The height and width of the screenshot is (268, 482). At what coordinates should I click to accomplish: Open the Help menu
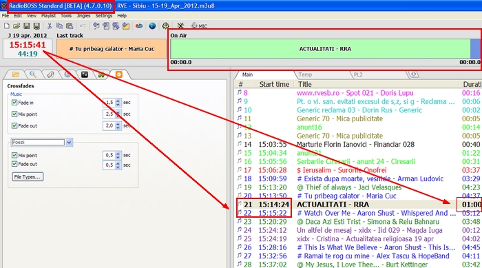tap(122, 16)
